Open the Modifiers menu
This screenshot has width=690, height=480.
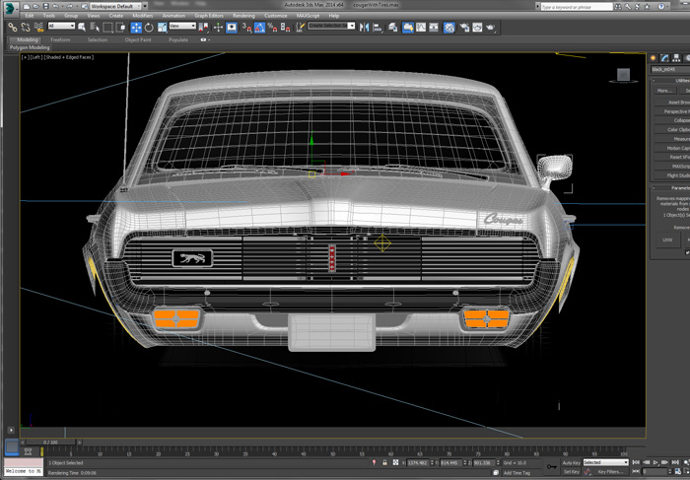(x=143, y=16)
